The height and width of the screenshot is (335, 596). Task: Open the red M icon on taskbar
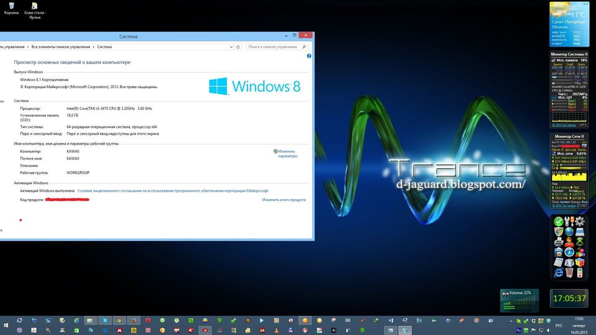tap(119, 330)
